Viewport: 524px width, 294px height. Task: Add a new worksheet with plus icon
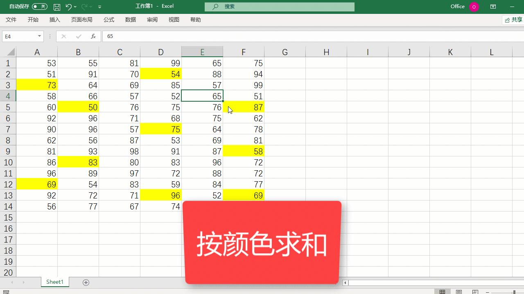[x=86, y=282]
